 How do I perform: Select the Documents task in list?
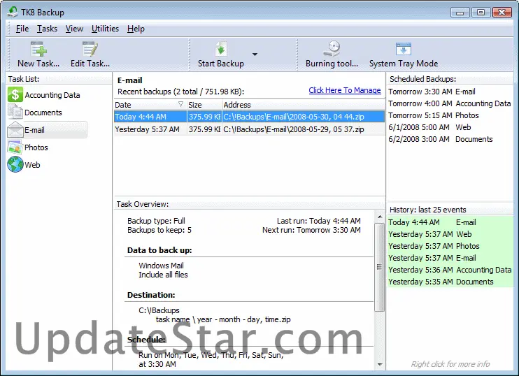(x=43, y=113)
